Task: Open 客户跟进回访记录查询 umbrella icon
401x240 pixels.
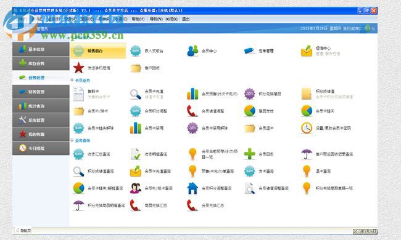Action: pos(307,154)
